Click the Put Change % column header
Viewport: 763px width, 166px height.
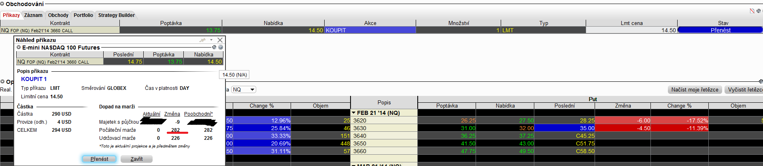pyautogui.click(x=680, y=106)
